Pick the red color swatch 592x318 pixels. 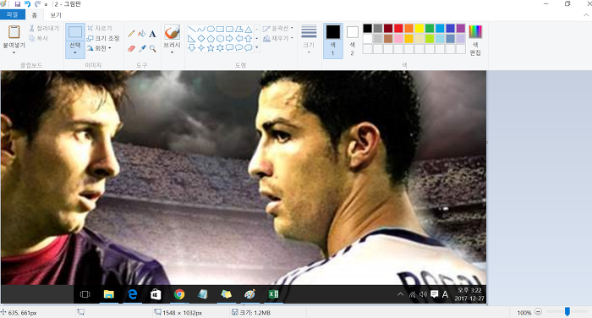[x=398, y=28]
